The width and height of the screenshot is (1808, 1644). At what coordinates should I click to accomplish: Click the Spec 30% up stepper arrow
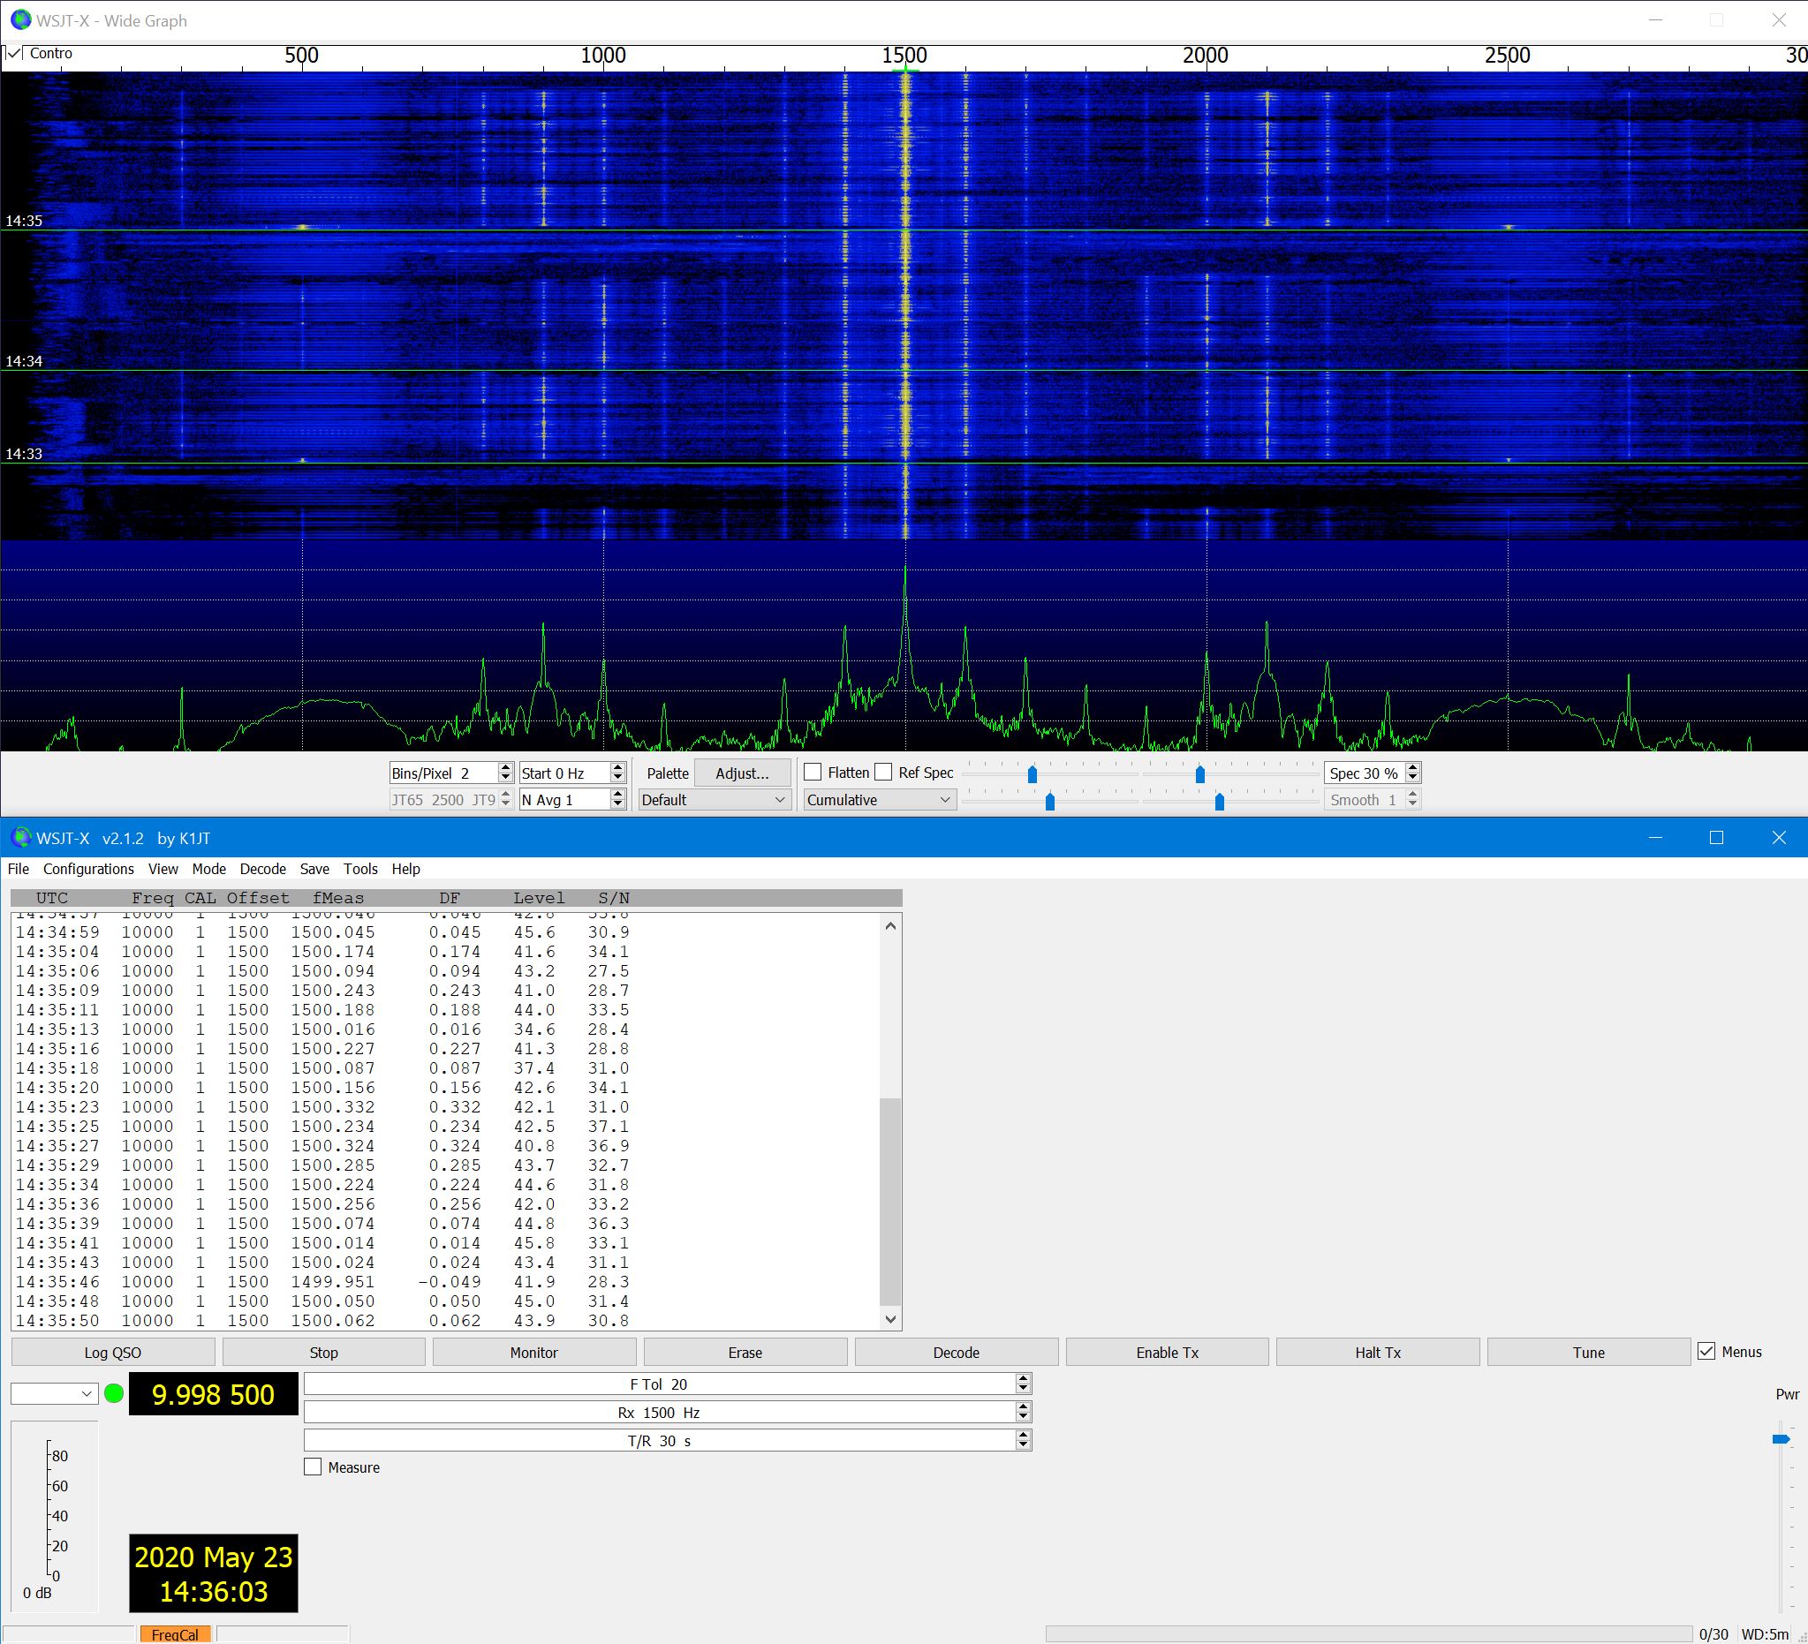[x=1413, y=767]
